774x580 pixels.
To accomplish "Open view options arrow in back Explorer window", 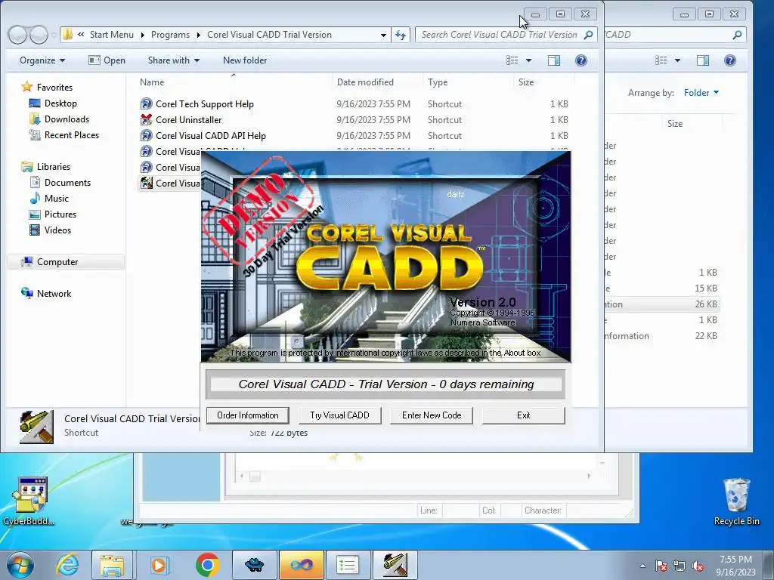I will click(677, 60).
